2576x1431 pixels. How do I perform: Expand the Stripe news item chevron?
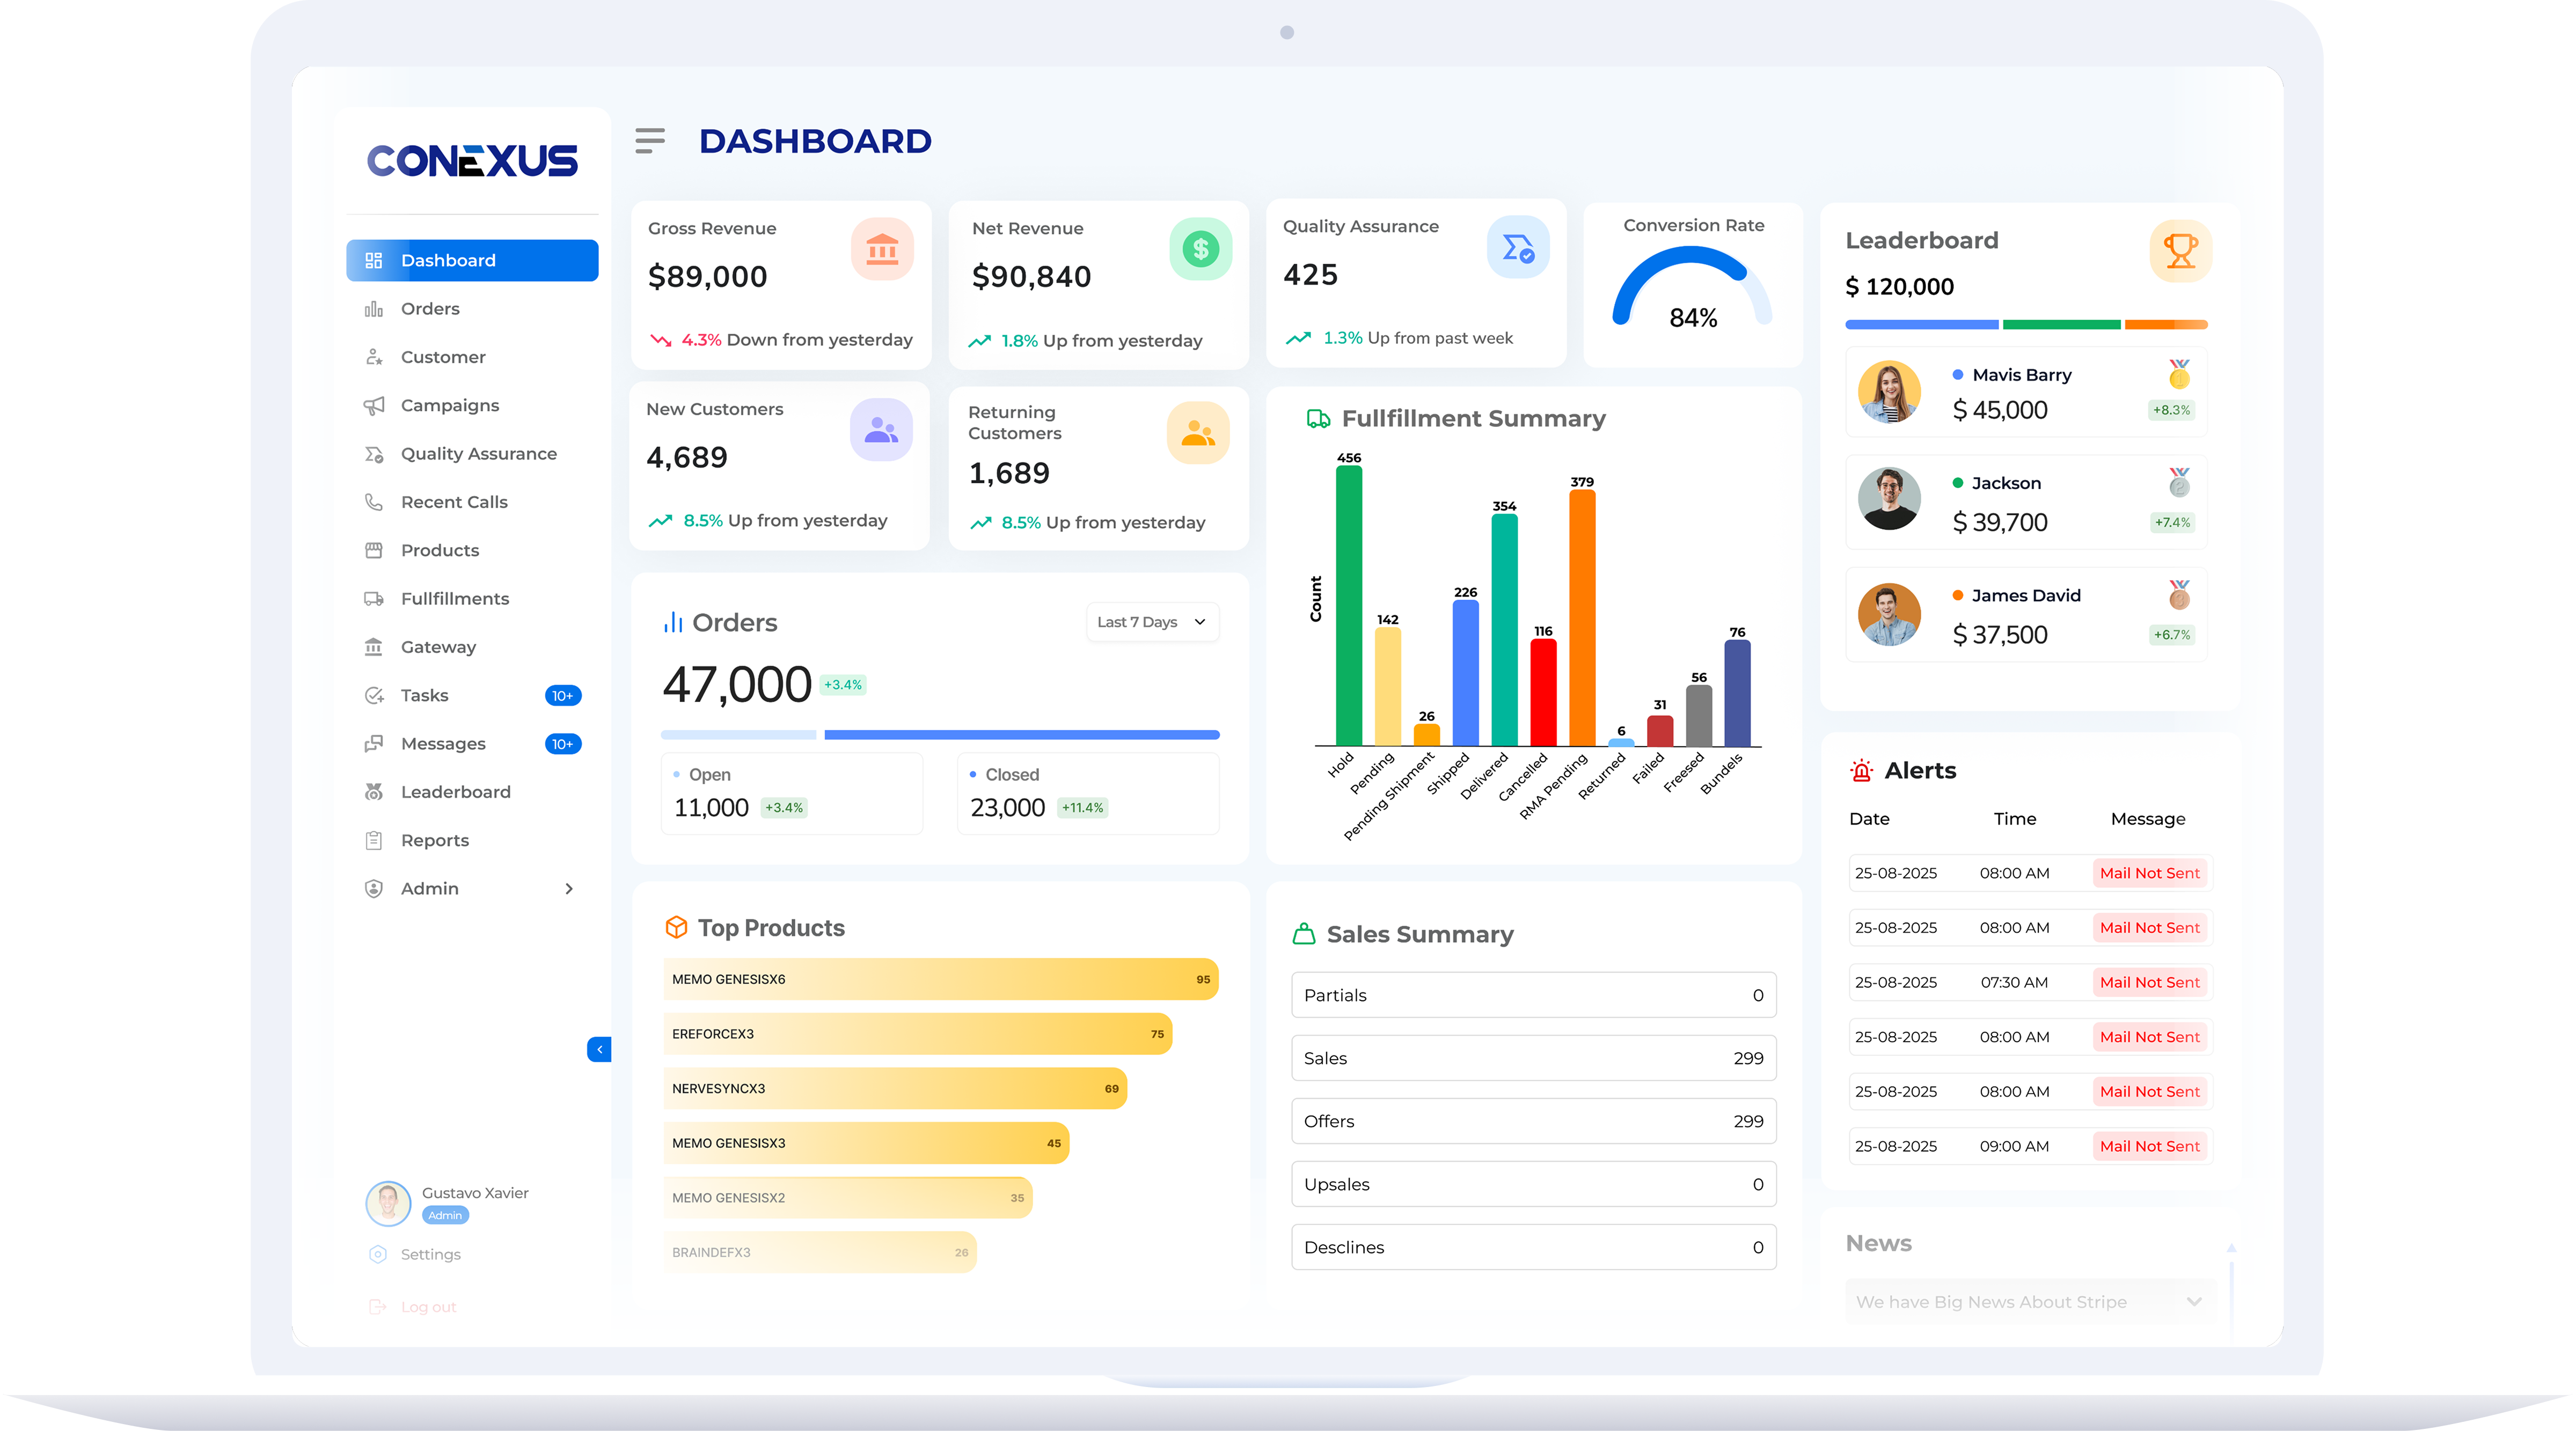click(2194, 1301)
